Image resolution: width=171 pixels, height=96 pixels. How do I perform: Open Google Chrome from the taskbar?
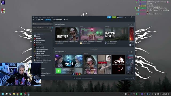pyautogui.click(x=17, y=94)
